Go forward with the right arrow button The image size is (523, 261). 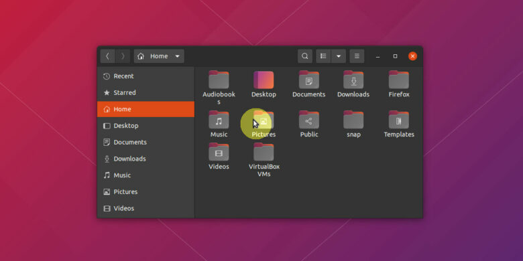pos(123,56)
